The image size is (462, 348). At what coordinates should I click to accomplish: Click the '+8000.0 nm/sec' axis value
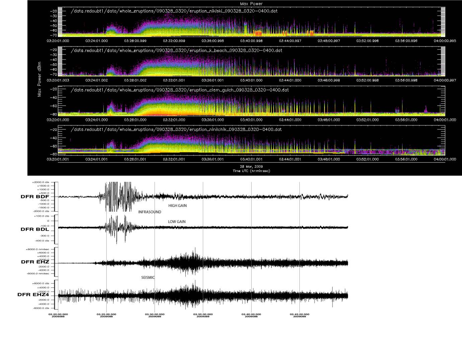37,249
